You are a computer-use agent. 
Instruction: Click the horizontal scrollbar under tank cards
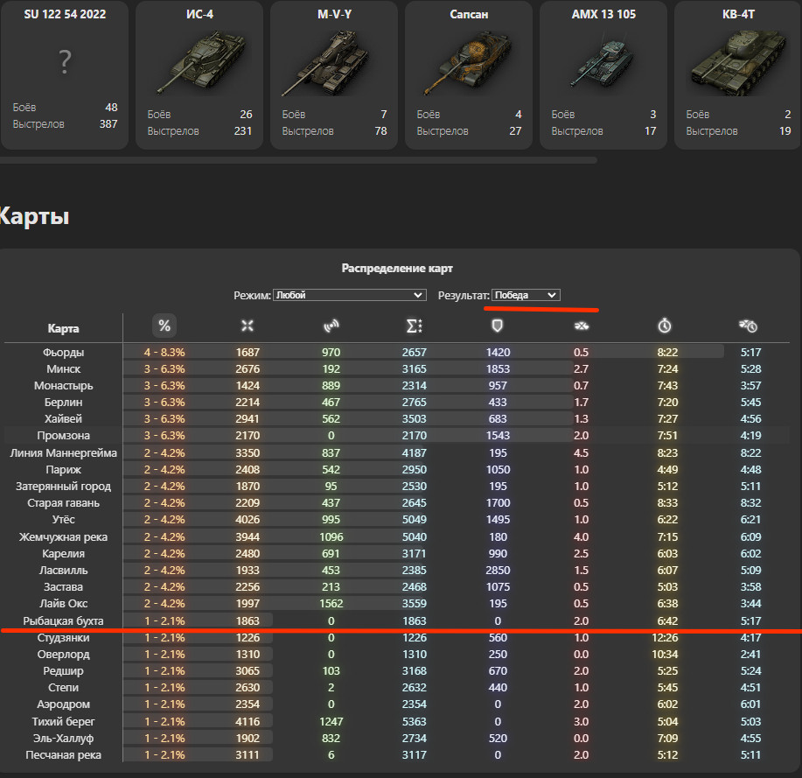click(298, 160)
